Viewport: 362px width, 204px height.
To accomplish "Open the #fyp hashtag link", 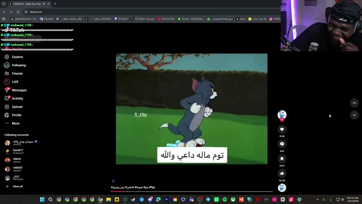I will tap(152, 187).
